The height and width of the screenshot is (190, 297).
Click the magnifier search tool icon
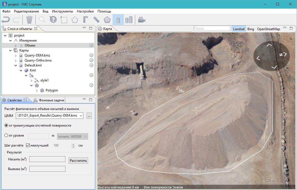click(x=42, y=20)
